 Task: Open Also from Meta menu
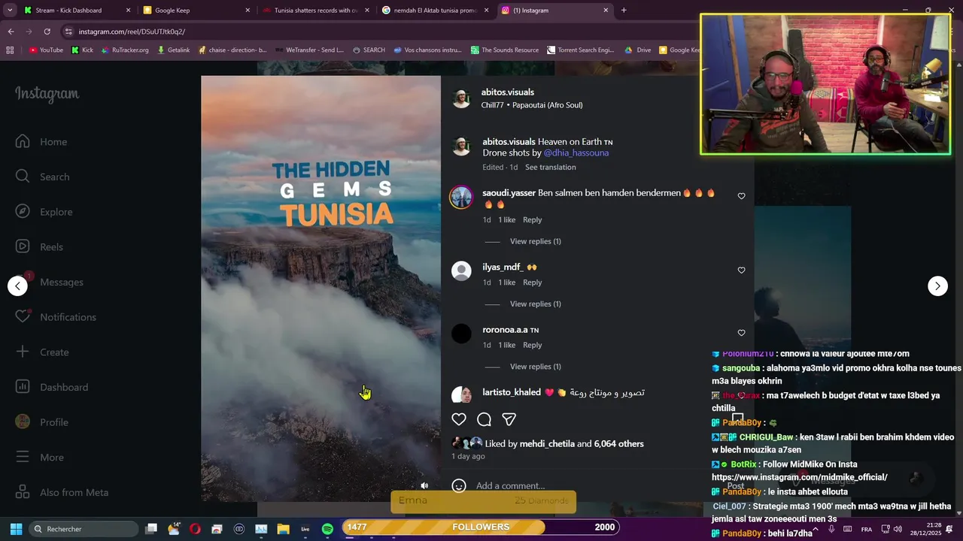pos(62,493)
